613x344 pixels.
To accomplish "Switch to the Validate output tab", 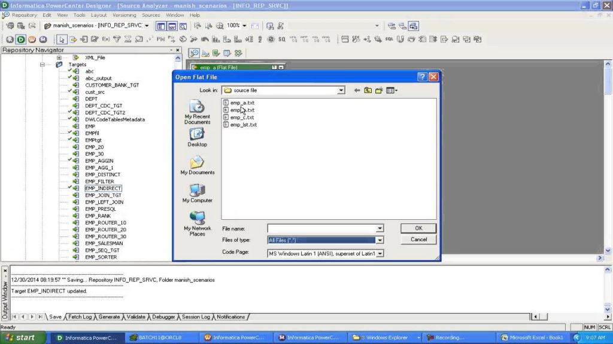I will [136, 317].
